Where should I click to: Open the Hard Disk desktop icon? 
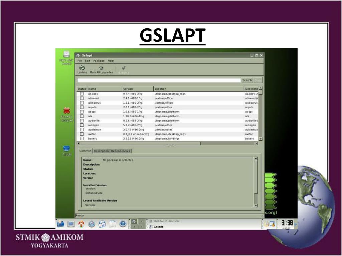66,54
